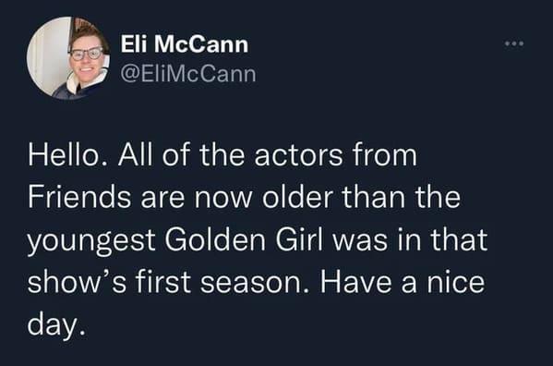Click the @EliMcCann handle
The height and width of the screenshot is (366, 553).
[x=188, y=74]
